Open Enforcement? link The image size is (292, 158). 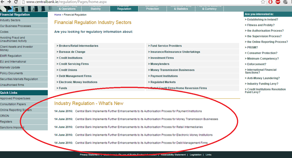pyautogui.click(x=255, y=64)
